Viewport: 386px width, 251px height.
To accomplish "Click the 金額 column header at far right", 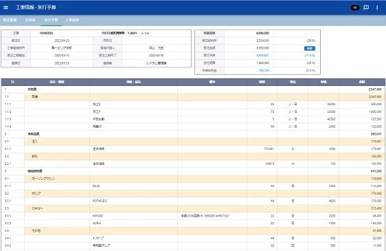I will (362, 82).
